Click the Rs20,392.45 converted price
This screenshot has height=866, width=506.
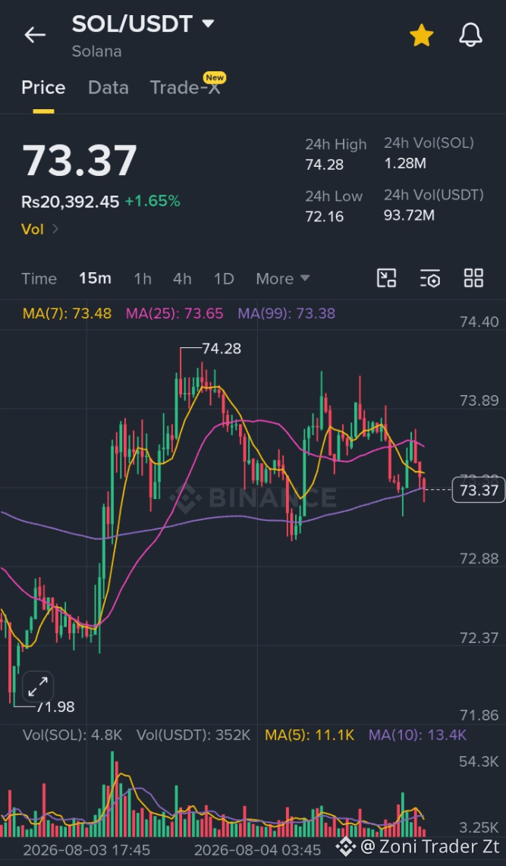coord(70,202)
